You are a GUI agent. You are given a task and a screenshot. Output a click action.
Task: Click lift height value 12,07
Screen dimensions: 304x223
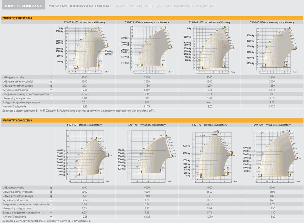(x=147, y=90)
